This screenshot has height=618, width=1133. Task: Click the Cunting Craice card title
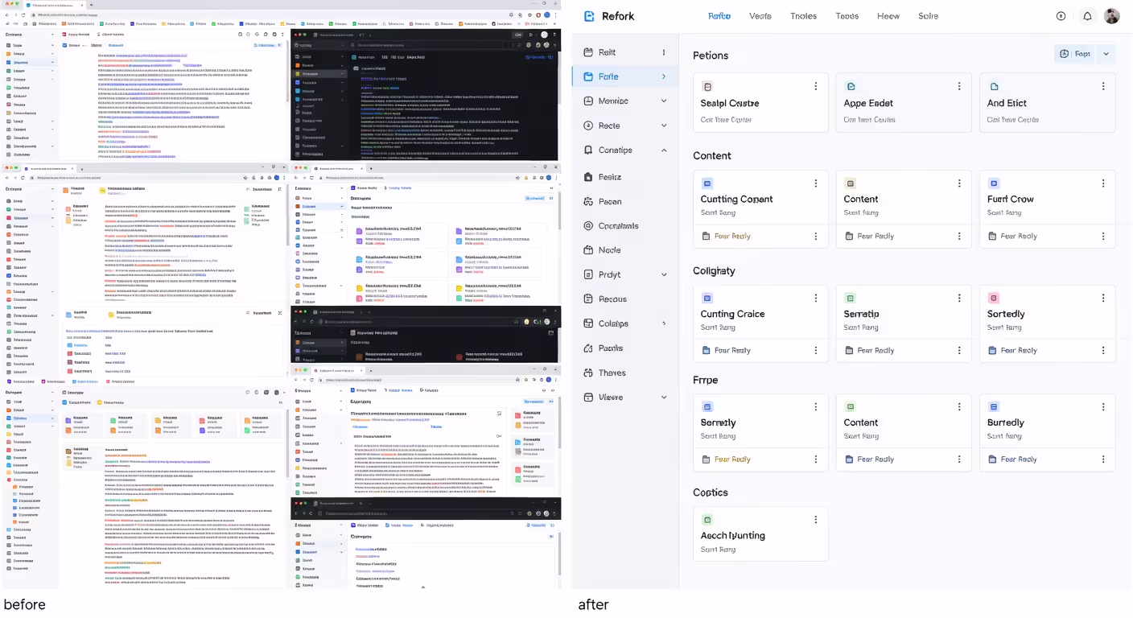[732, 314]
